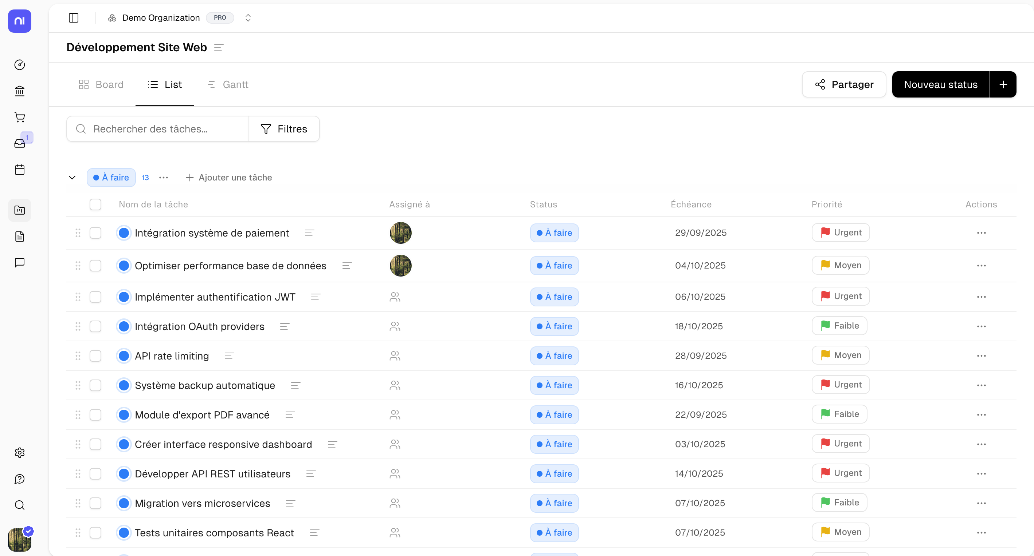Image resolution: width=1034 pixels, height=556 pixels.
Task: Collapse the À faire group chevron
Action: (x=72, y=177)
